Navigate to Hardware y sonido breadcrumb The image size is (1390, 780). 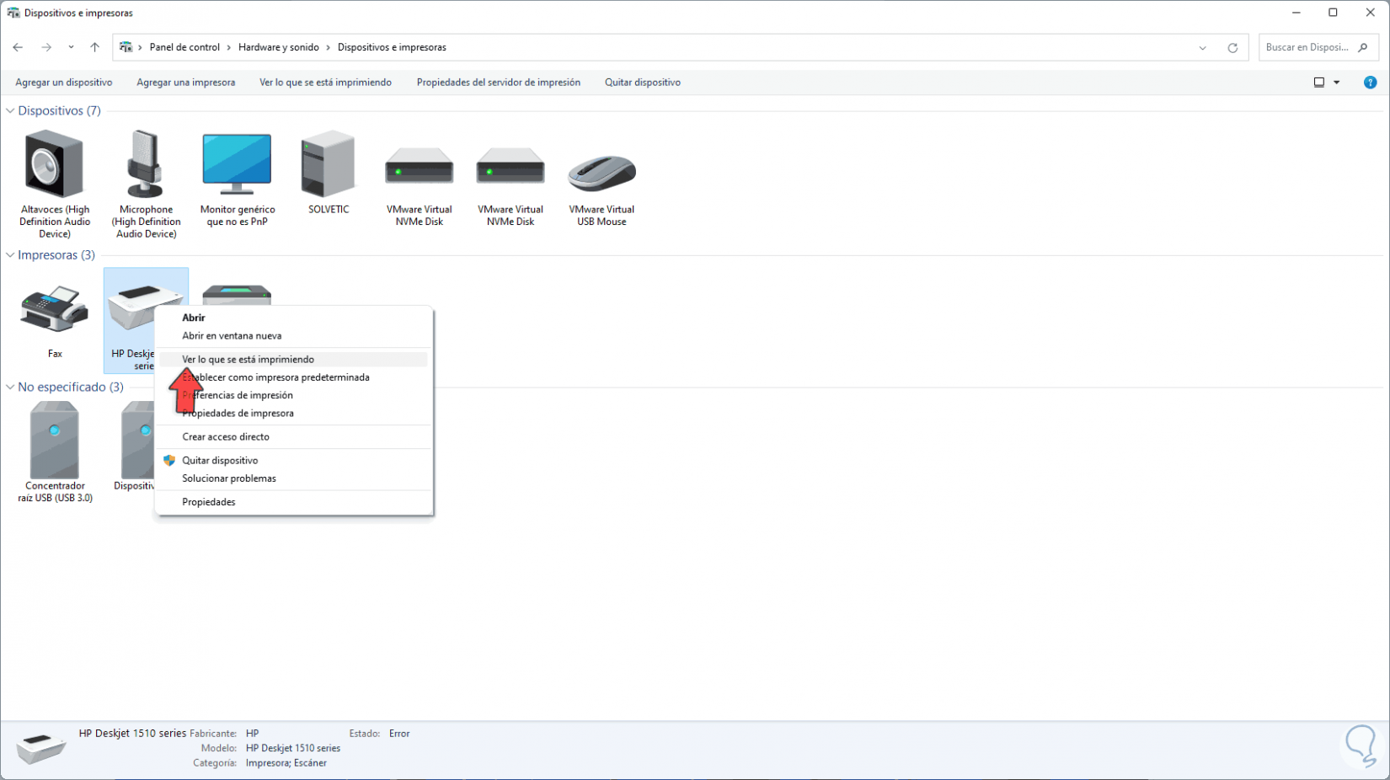[x=279, y=48]
